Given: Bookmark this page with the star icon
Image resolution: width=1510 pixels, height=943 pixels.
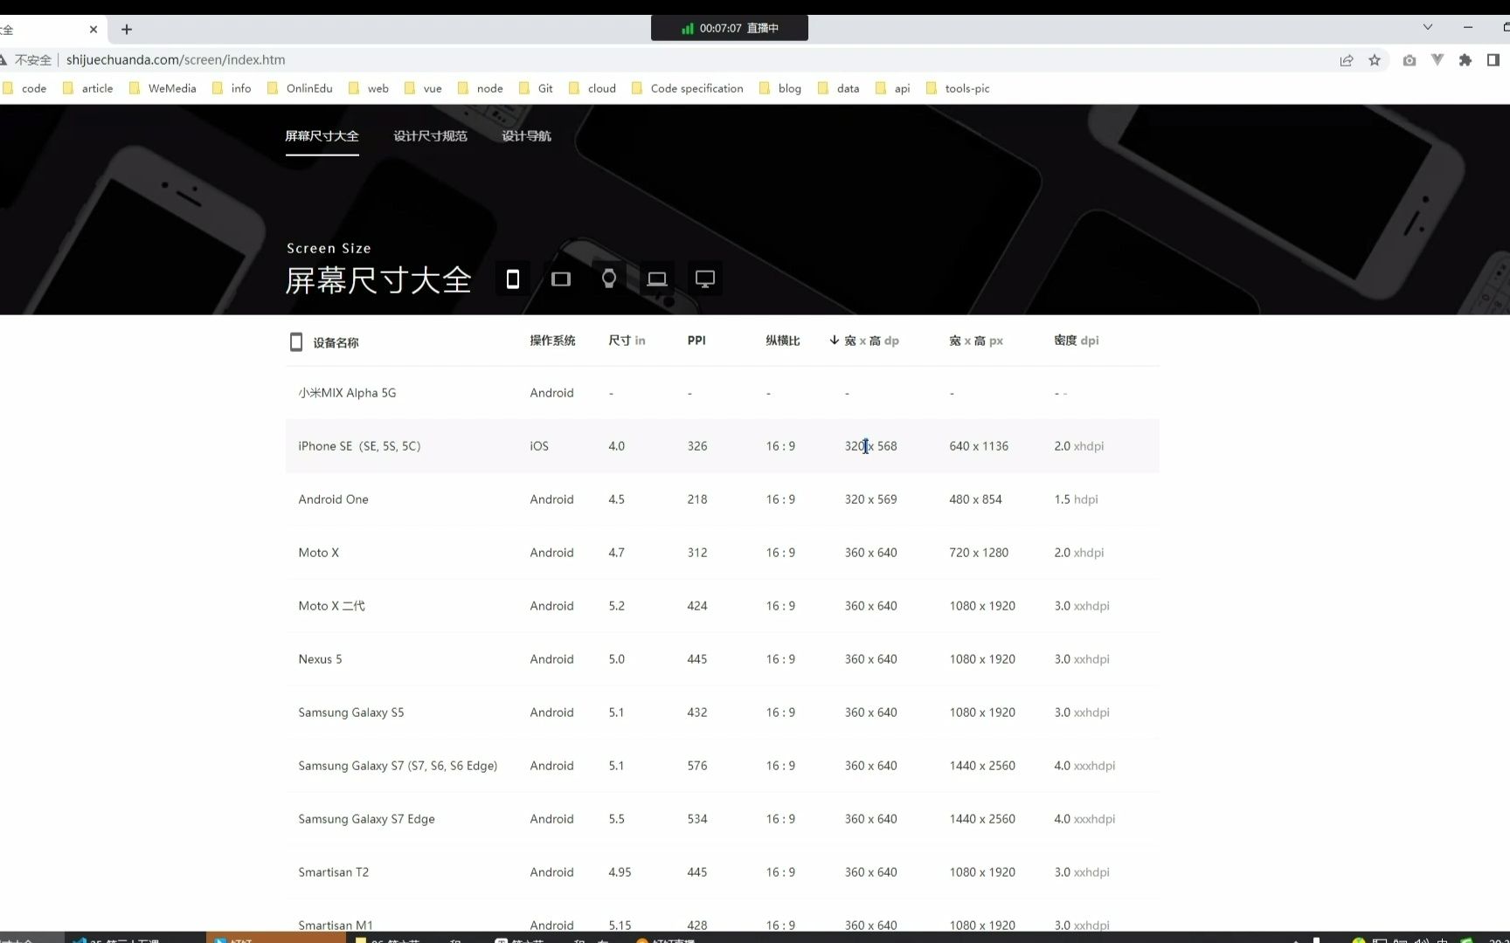Looking at the screenshot, I should click(1375, 60).
